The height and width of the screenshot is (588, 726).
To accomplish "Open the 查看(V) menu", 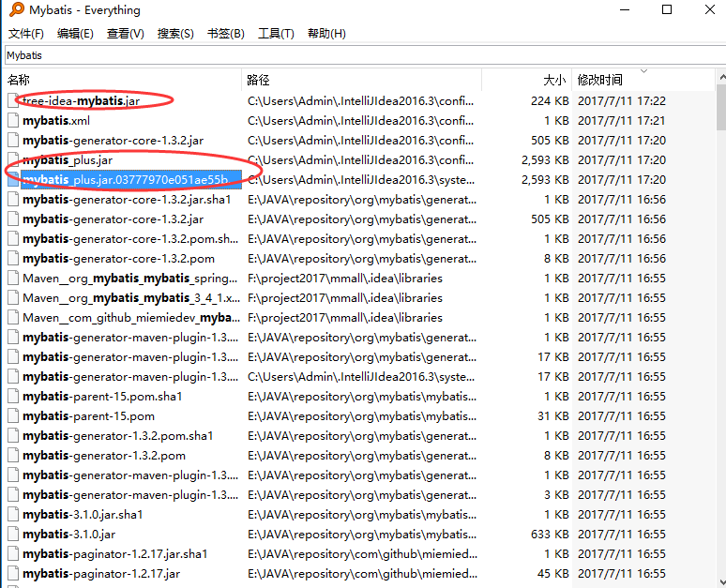I will (x=125, y=34).
